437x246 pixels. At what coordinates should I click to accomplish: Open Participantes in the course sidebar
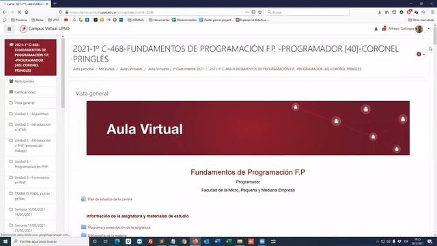click(30, 81)
